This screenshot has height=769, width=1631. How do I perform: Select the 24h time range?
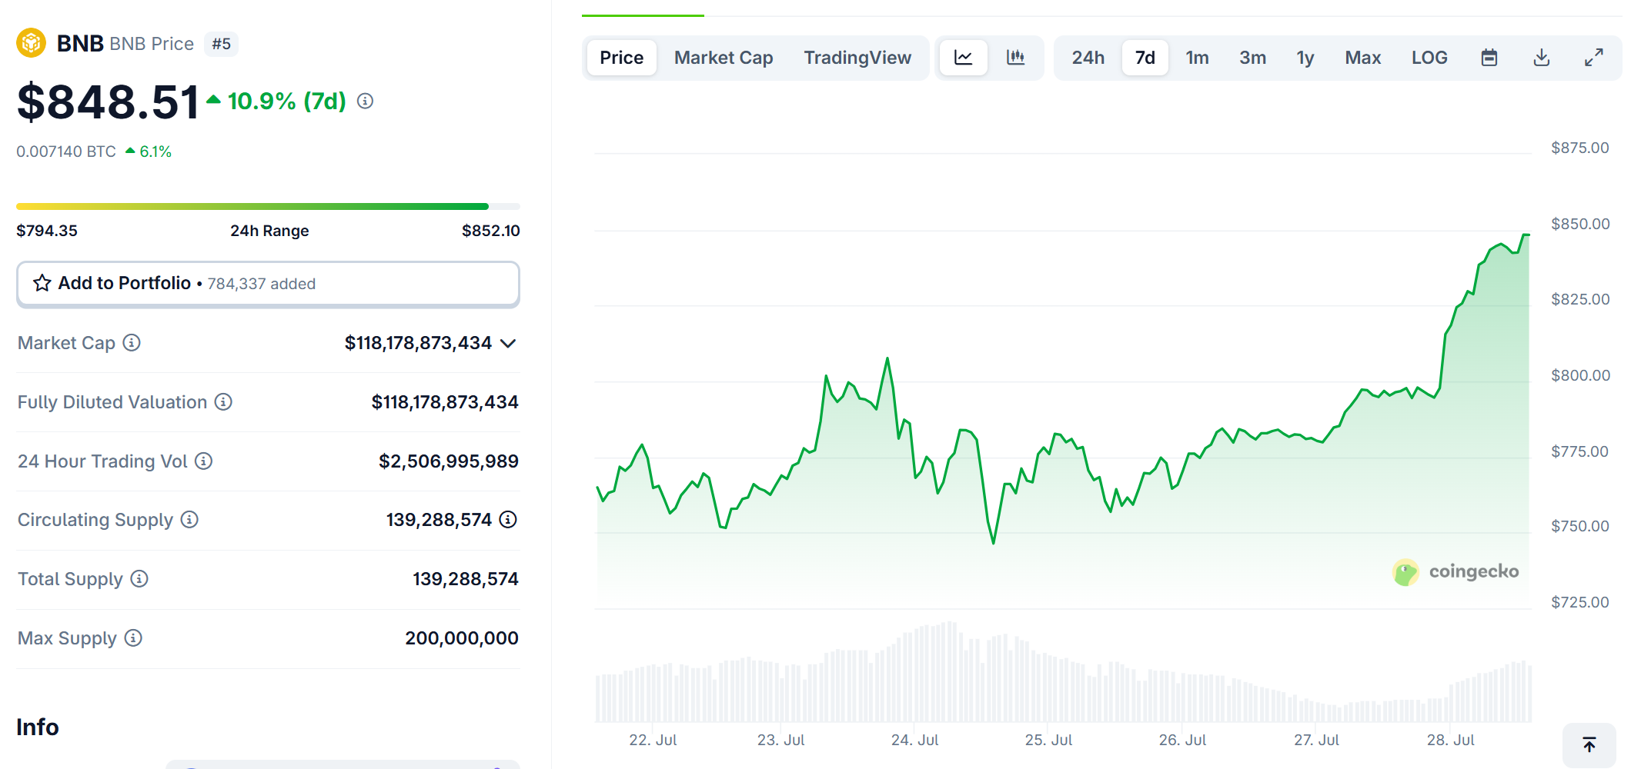pos(1088,58)
